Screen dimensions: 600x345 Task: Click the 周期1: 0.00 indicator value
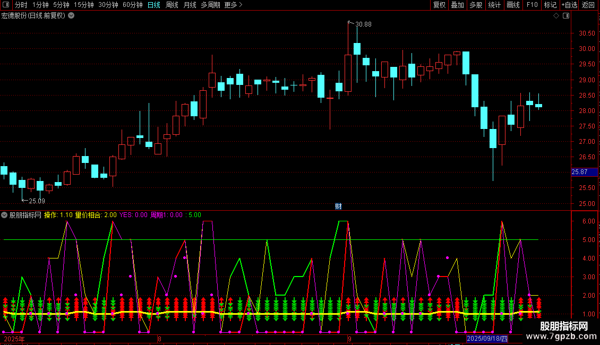click(166, 215)
